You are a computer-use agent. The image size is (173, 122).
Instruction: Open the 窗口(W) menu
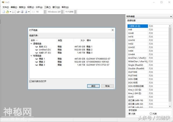point(56,7)
